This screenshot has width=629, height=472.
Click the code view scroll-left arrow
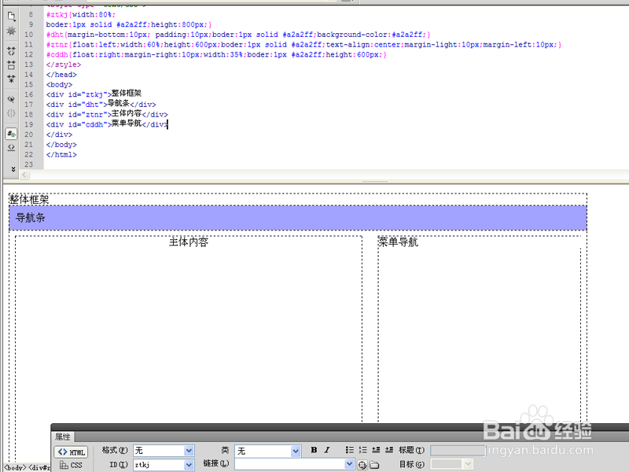click(24, 175)
